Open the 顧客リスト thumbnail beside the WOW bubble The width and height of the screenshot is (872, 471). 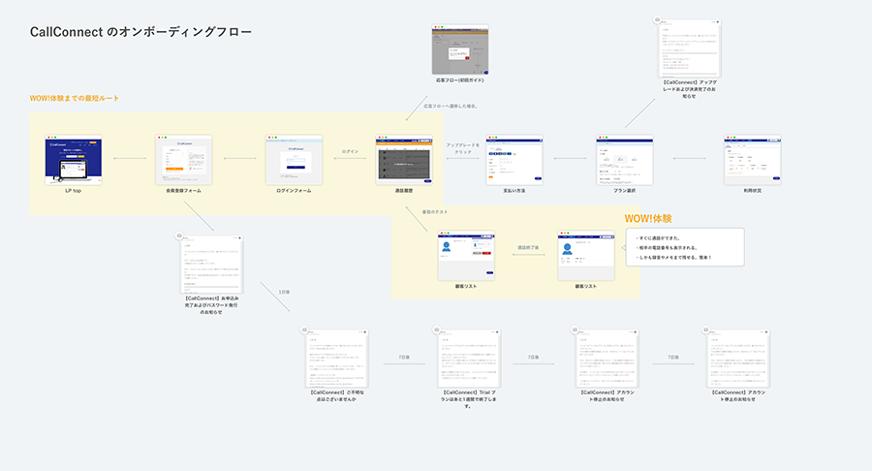click(586, 256)
